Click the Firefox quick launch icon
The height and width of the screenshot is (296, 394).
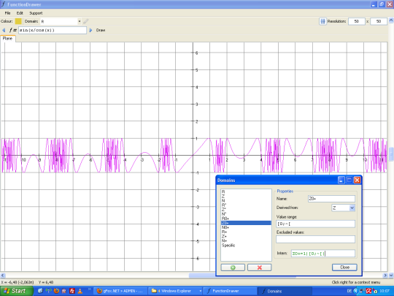pos(56,291)
